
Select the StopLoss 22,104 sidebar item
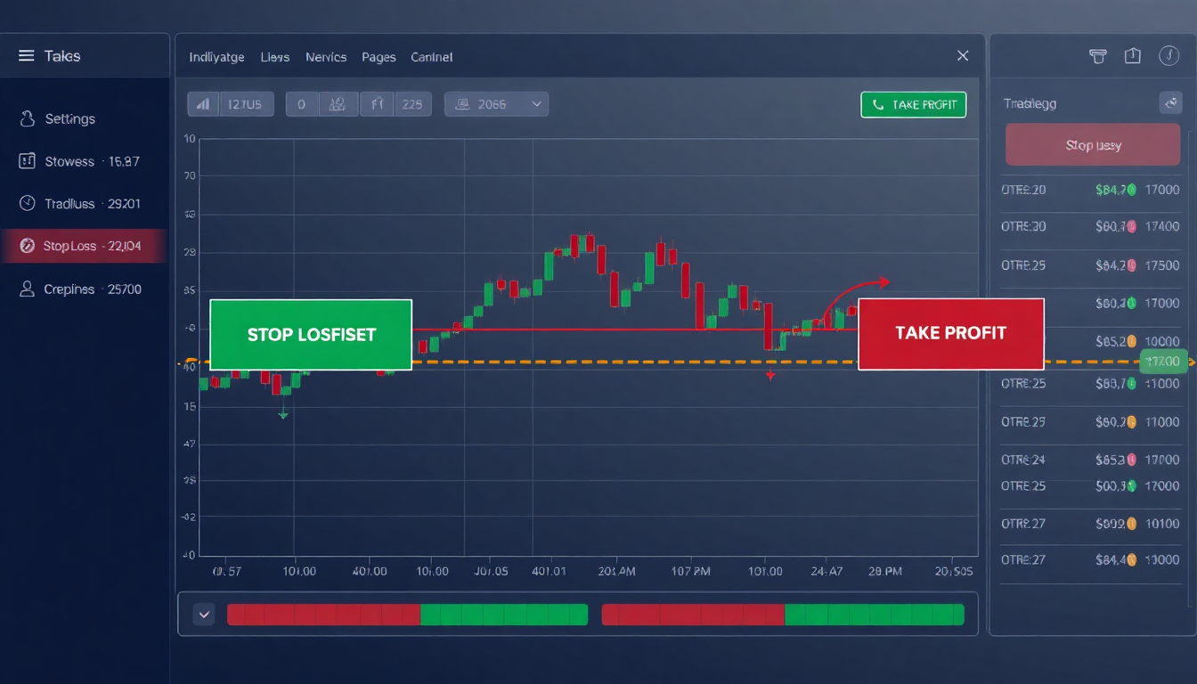[x=85, y=246]
